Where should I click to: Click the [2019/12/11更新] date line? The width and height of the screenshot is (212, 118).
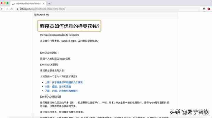49,53
